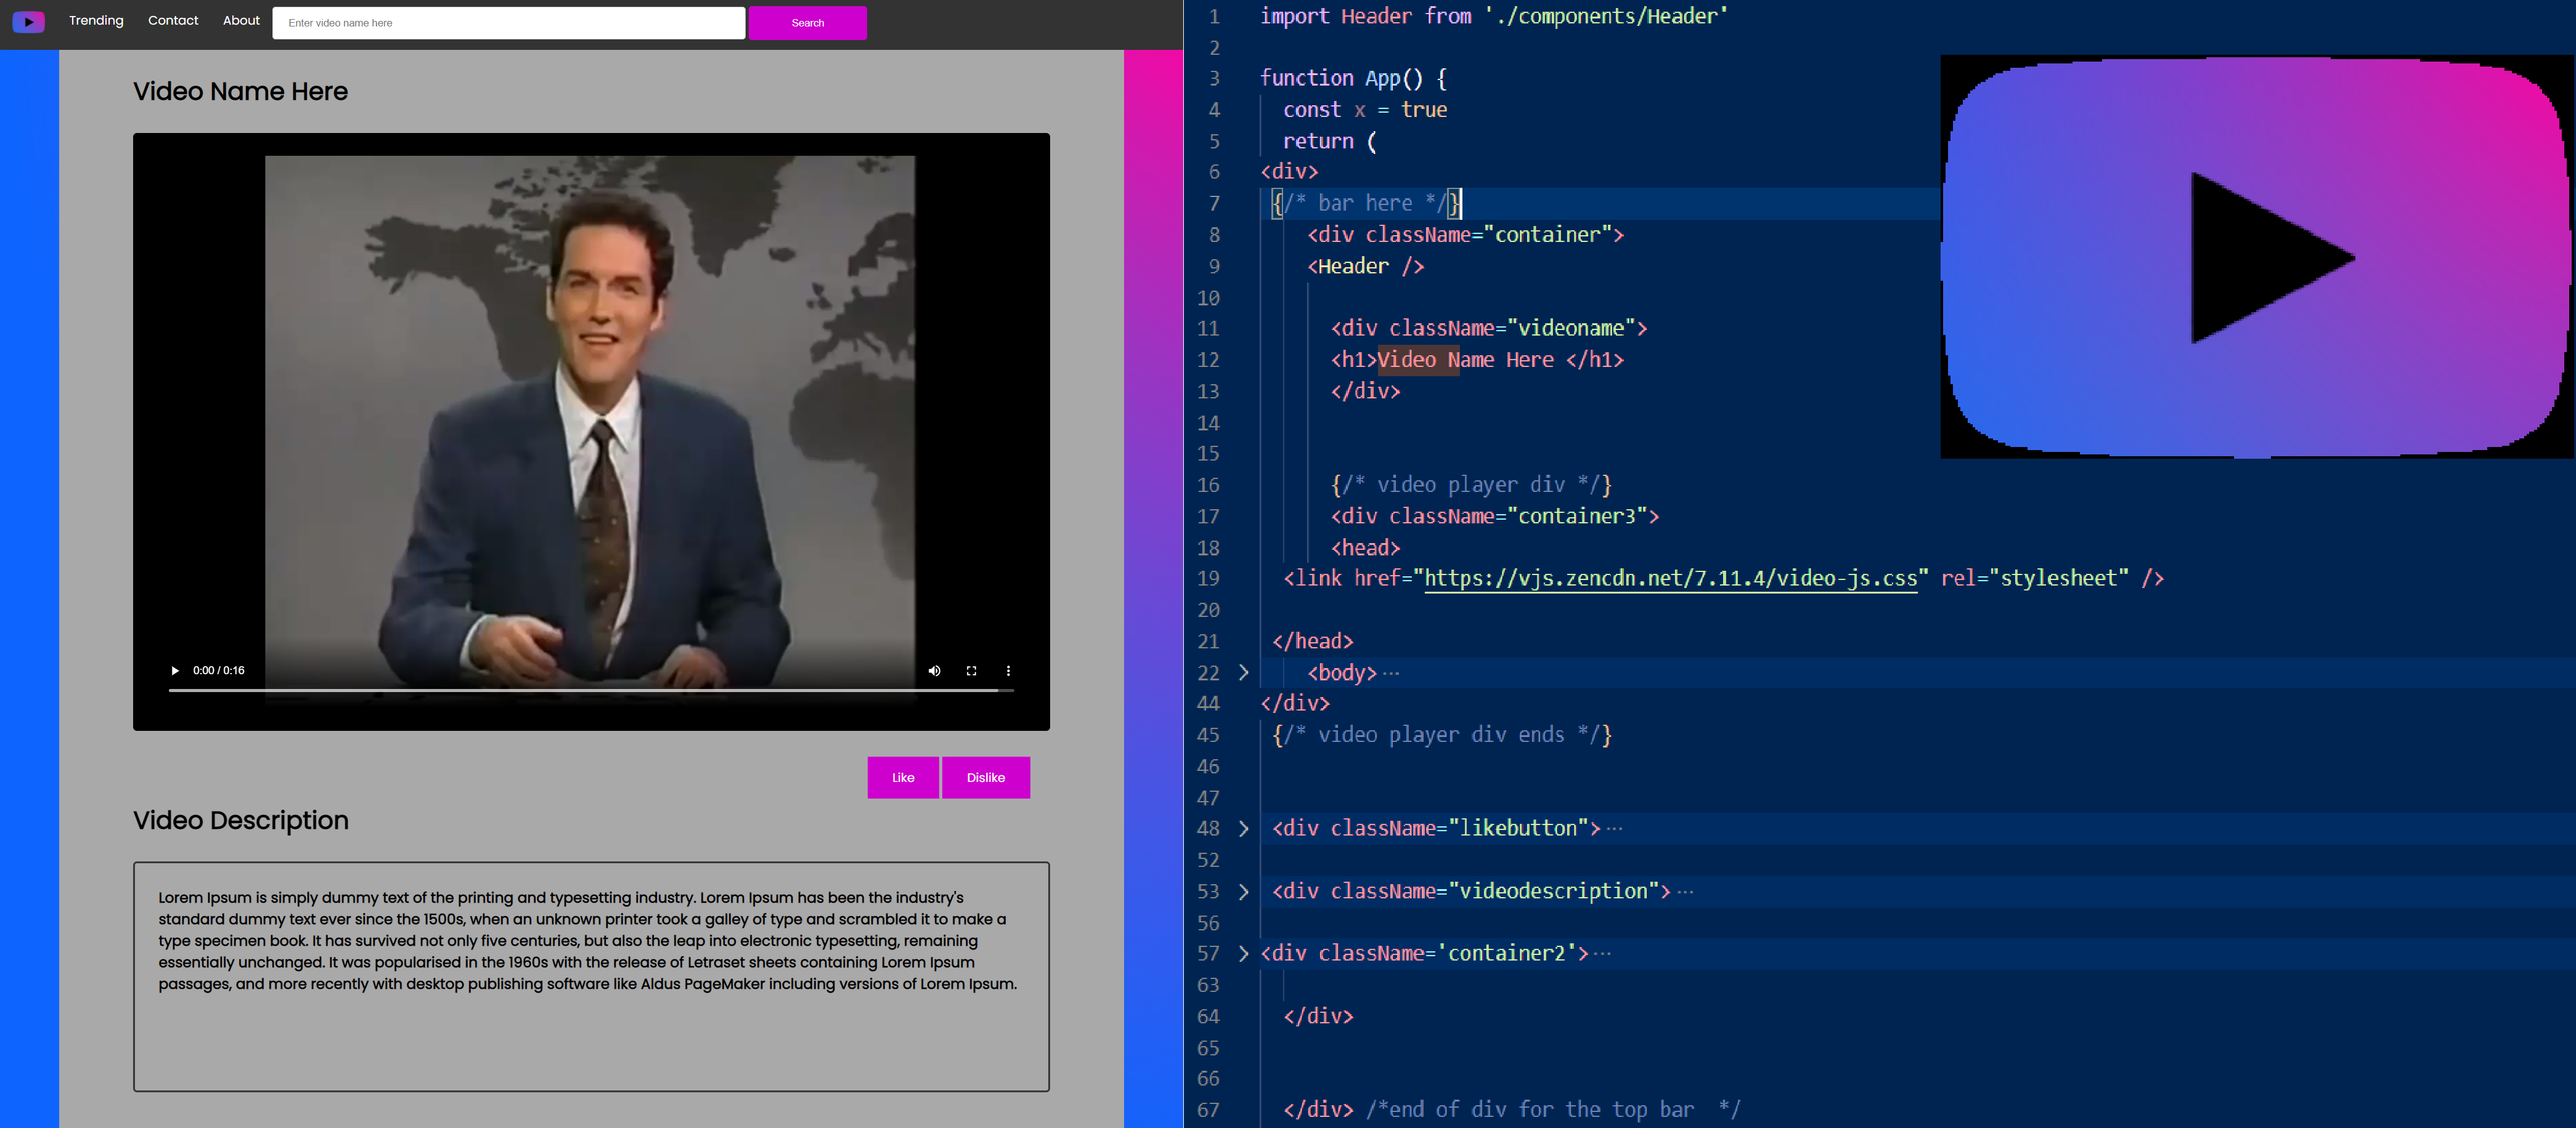
Task: Seek using the video progress bar
Action: point(591,690)
